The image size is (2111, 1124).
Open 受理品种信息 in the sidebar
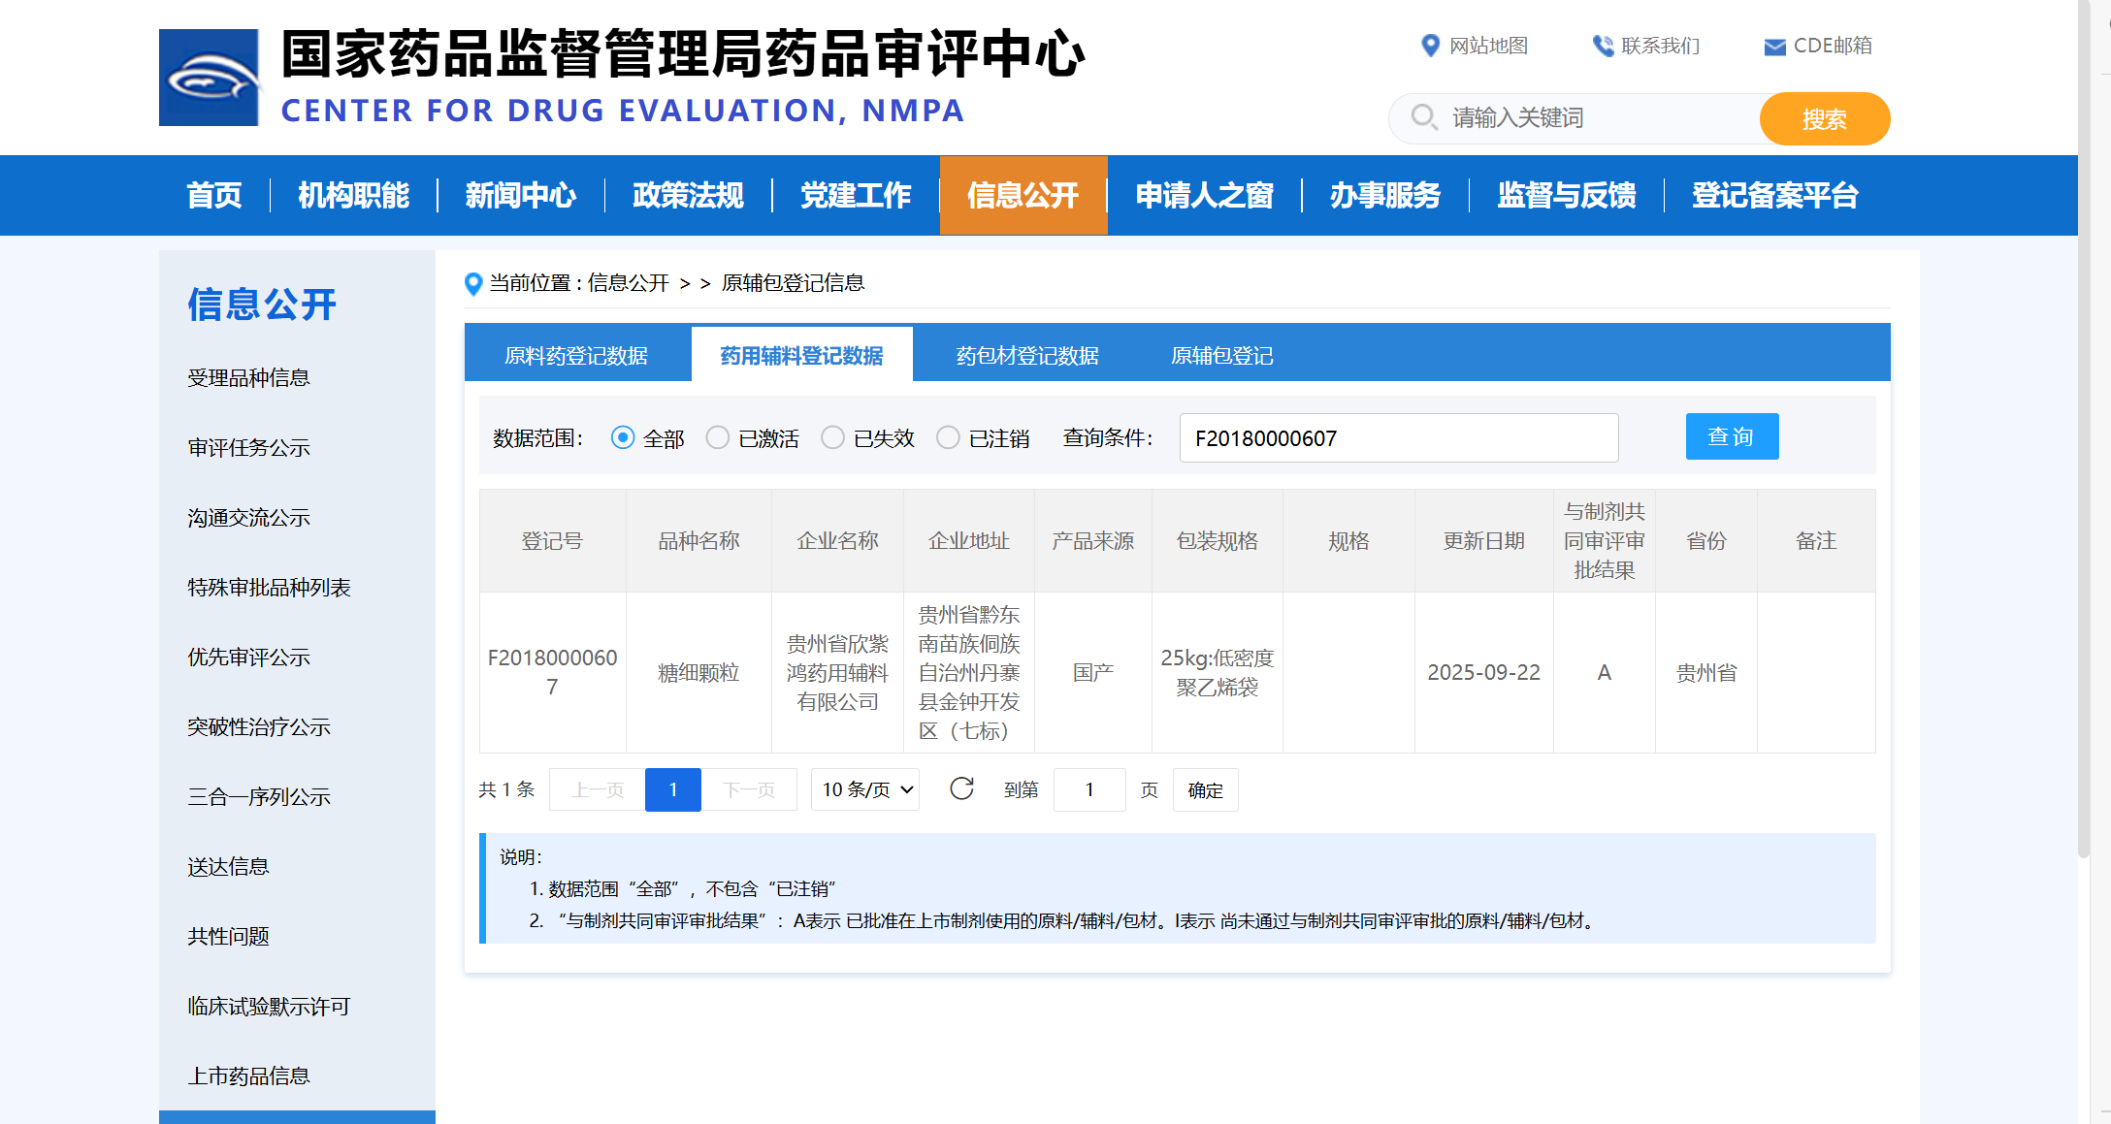click(248, 378)
